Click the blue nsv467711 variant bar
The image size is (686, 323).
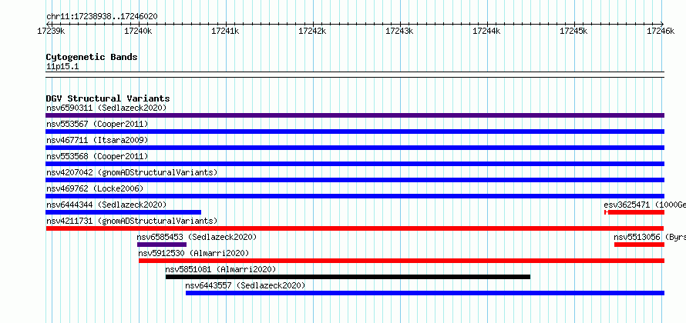[355, 148]
